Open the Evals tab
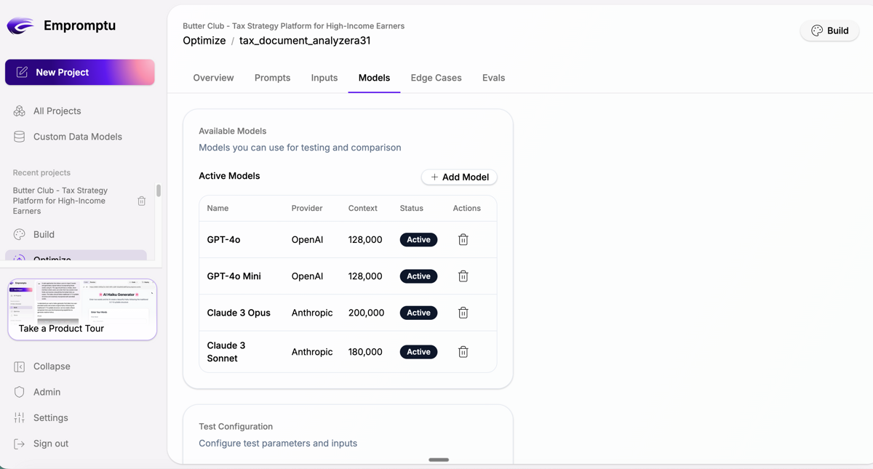The image size is (873, 469). (493, 78)
